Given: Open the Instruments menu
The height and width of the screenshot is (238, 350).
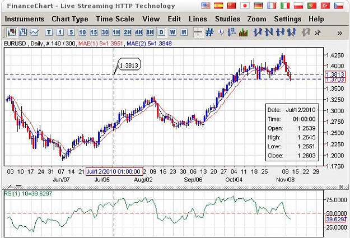Looking at the screenshot, I should pyautogui.click(x=25, y=19).
